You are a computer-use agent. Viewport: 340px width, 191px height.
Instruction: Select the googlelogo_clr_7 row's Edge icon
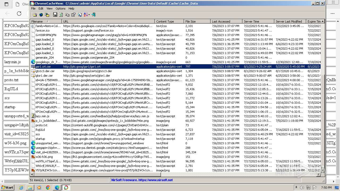point(33,62)
